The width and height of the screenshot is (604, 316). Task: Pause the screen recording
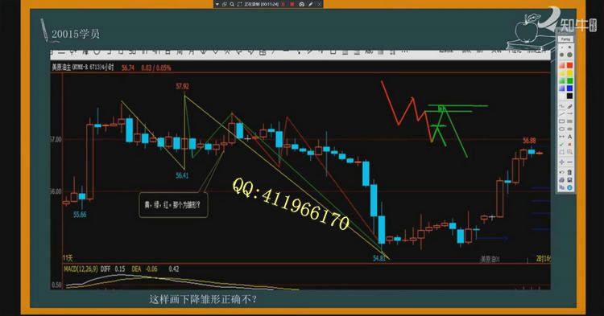283,4
